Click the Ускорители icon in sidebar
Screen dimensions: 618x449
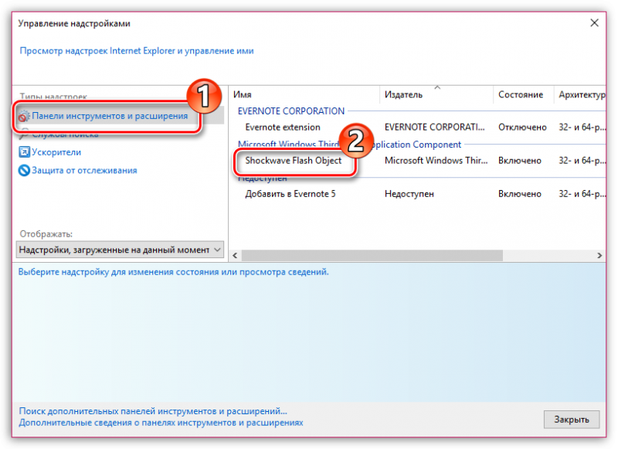click(24, 152)
